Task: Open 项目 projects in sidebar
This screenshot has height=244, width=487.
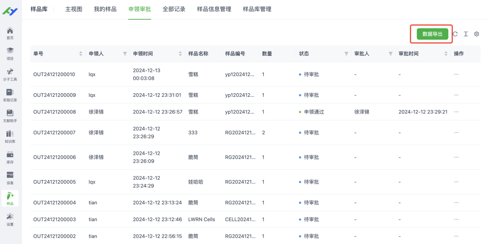Action: [x=10, y=54]
